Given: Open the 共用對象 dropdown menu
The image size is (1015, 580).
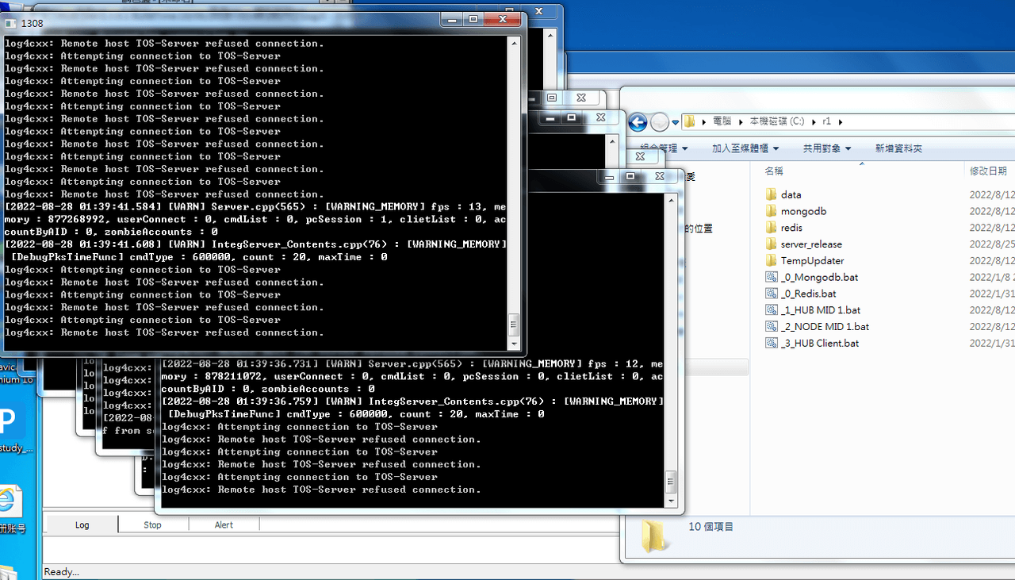Looking at the screenshot, I should click(x=827, y=148).
